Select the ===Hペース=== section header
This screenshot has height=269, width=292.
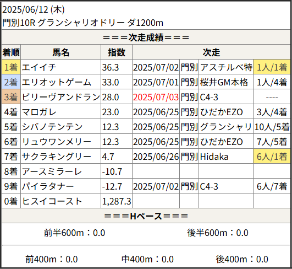tap(146, 216)
